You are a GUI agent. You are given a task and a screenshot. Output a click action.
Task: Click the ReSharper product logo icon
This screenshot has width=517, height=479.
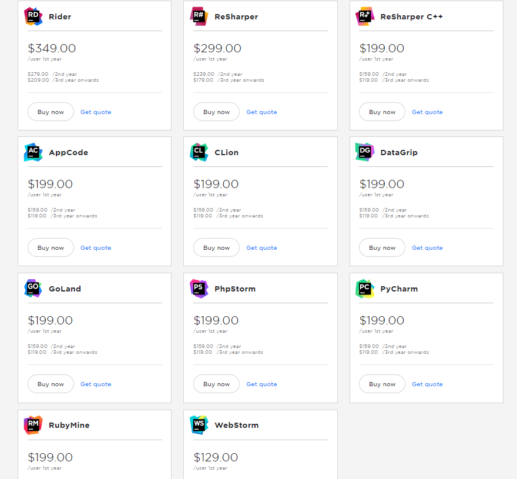(199, 16)
